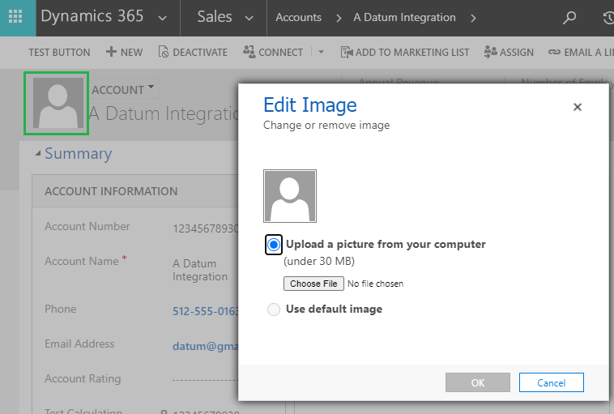614x414 pixels.
Task: Open the chevron after A Datum Integration
Action: tap(473, 18)
